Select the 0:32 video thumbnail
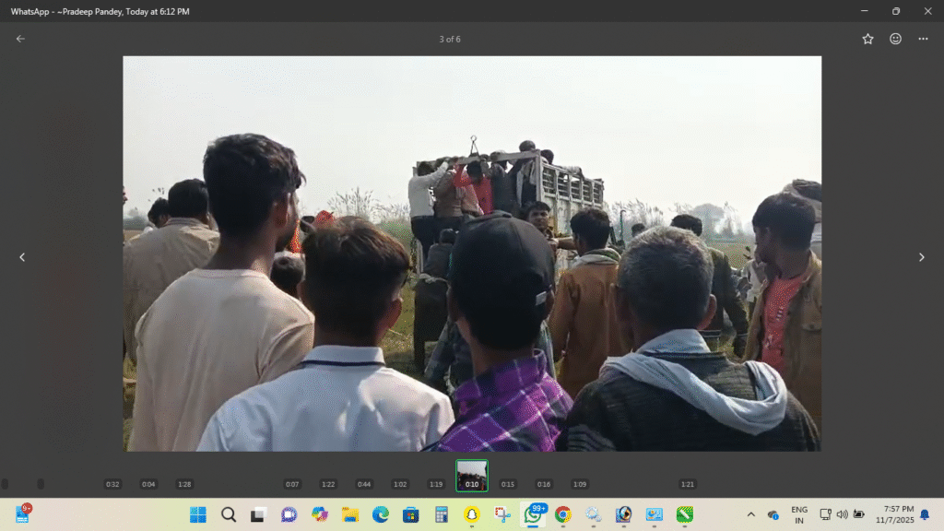944x531 pixels. (x=112, y=483)
